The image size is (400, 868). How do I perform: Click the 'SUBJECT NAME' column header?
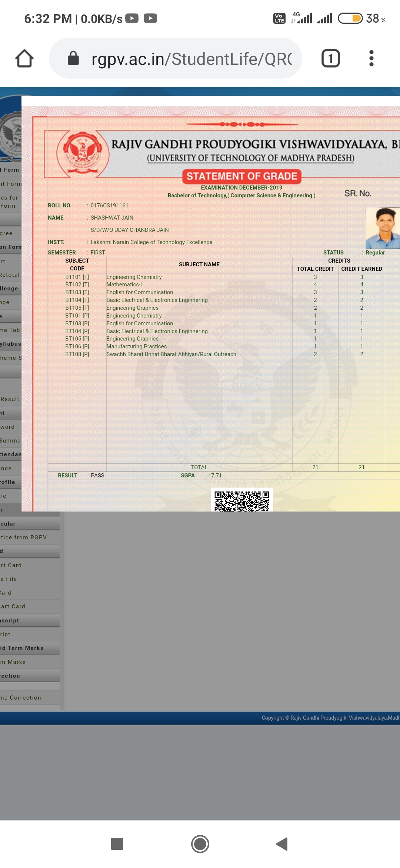[199, 264]
